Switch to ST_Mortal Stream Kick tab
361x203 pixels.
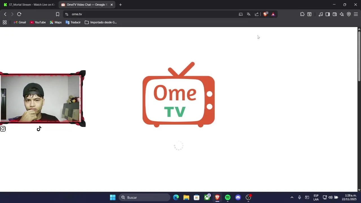[29, 5]
